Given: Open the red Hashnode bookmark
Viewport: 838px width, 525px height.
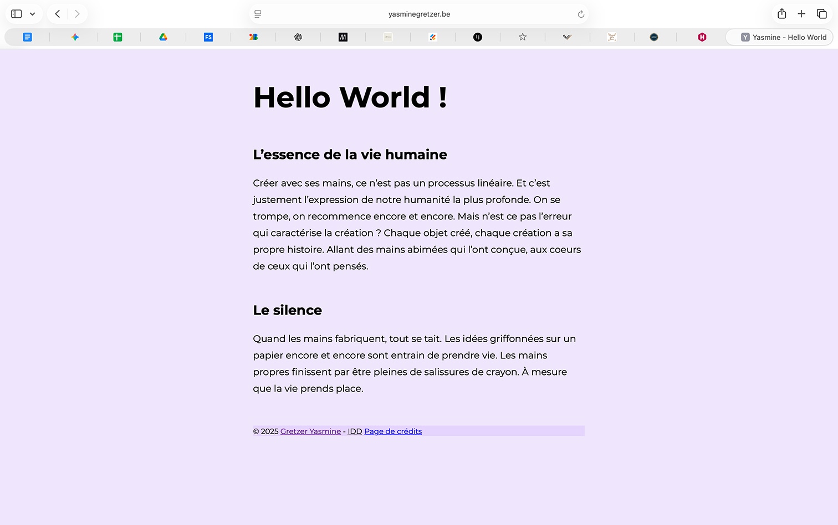Looking at the screenshot, I should (703, 37).
